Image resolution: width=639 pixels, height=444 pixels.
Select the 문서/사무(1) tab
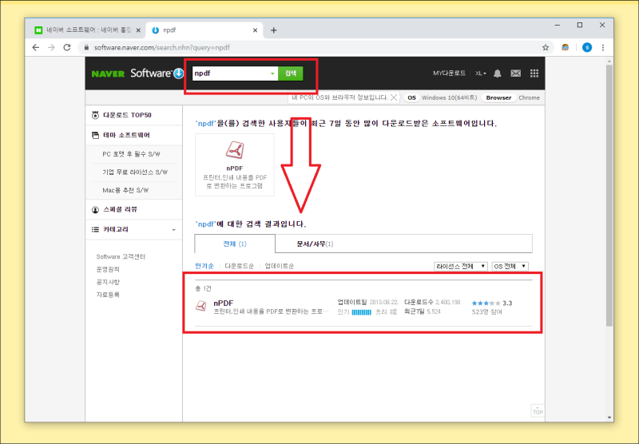(x=315, y=244)
